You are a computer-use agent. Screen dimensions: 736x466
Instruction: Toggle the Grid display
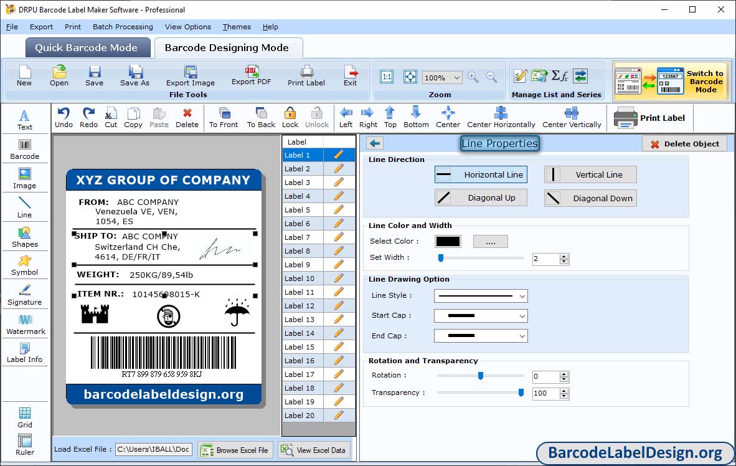(25, 417)
